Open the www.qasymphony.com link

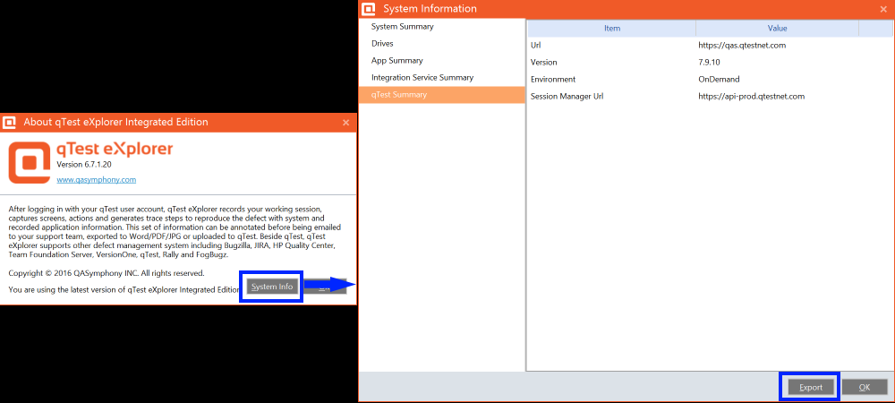(97, 180)
